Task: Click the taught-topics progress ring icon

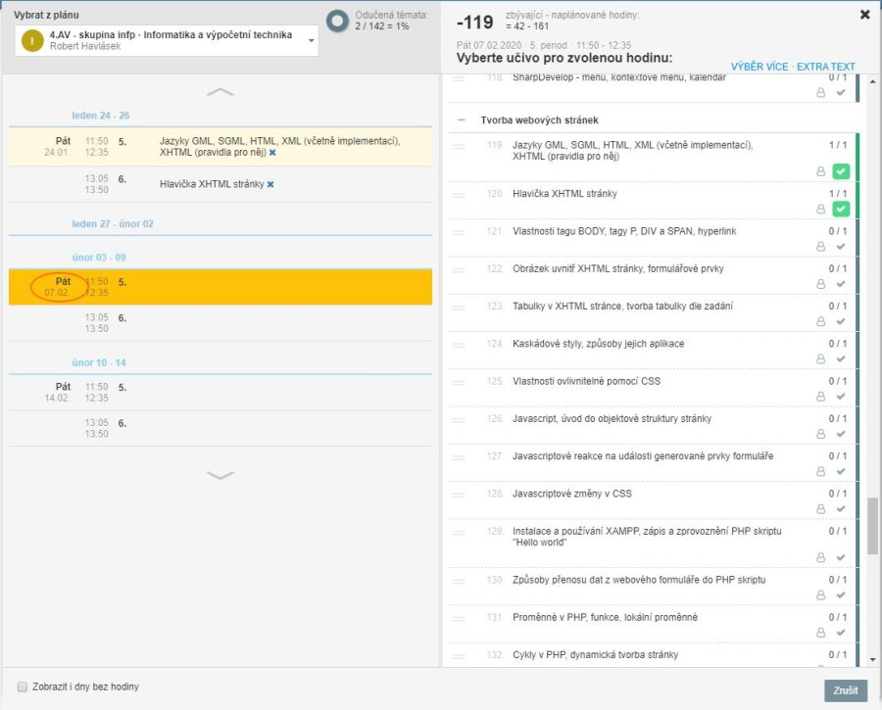Action: point(338,21)
